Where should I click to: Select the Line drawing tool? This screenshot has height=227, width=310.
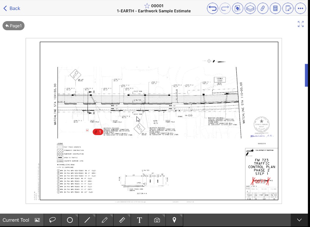tap(87, 220)
